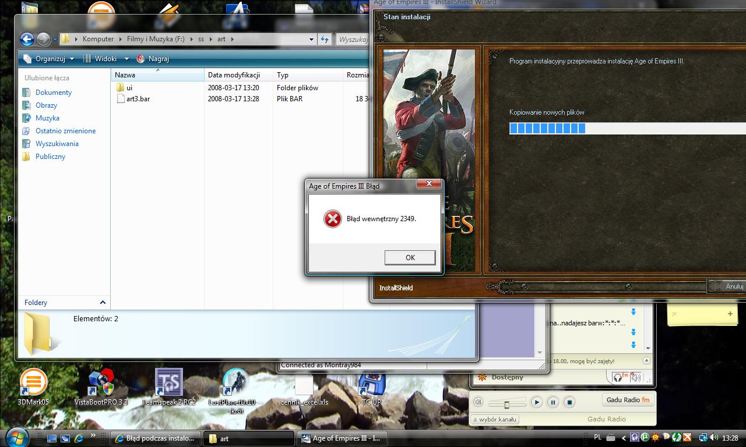
Task: Expand hidden Quick Launch items chevron
Action: point(92,435)
